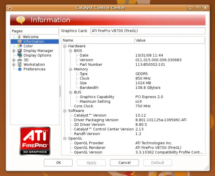
Task: Click the Preferences gear icon
Action: [20, 69]
